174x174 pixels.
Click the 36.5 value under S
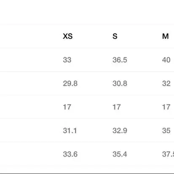point(120,60)
